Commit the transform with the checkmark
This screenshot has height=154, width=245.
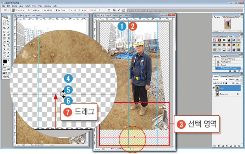coord(119,10)
